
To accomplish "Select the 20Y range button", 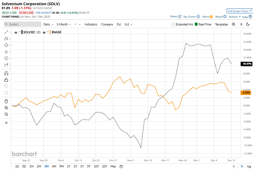I will tap(105, 166).
